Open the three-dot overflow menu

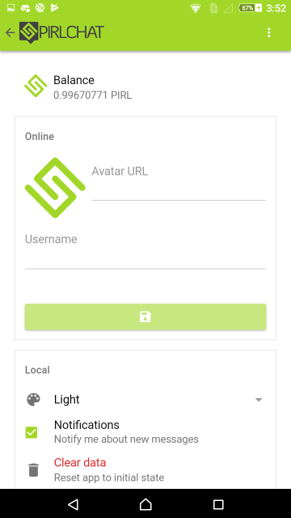(269, 32)
